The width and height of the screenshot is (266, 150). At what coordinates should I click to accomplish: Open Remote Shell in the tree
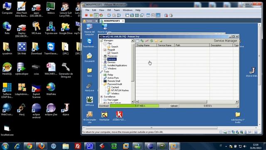113,81
